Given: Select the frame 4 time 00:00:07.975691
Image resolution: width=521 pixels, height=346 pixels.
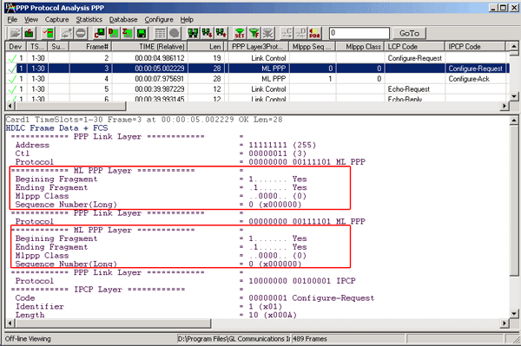Looking at the screenshot, I should (x=159, y=79).
